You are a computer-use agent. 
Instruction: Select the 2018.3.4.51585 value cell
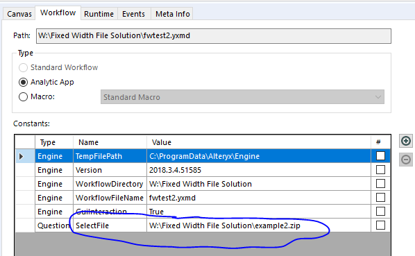click(259, 170)
